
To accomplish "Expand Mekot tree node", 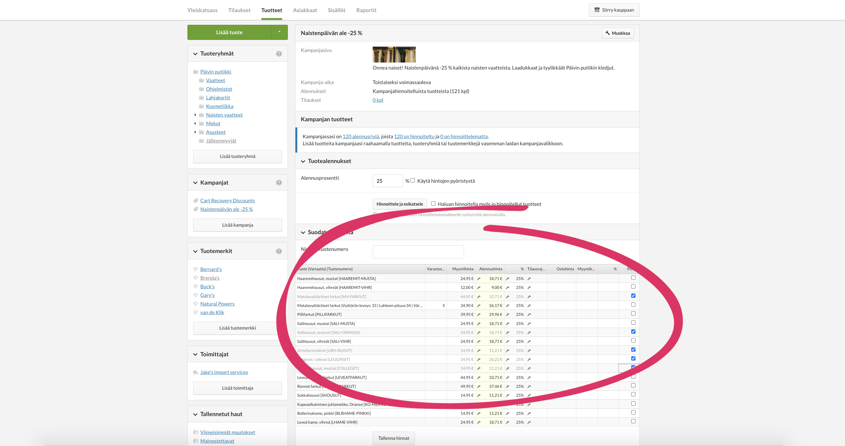I will 195,123.
